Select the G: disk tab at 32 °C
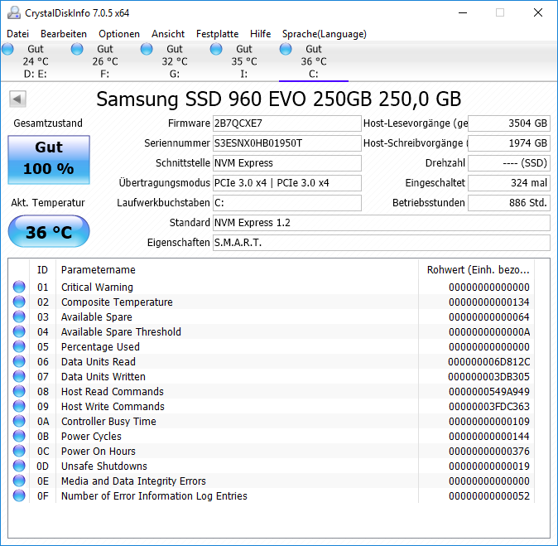Viewport: 558px width, 546px height. [x=175, y=61]
